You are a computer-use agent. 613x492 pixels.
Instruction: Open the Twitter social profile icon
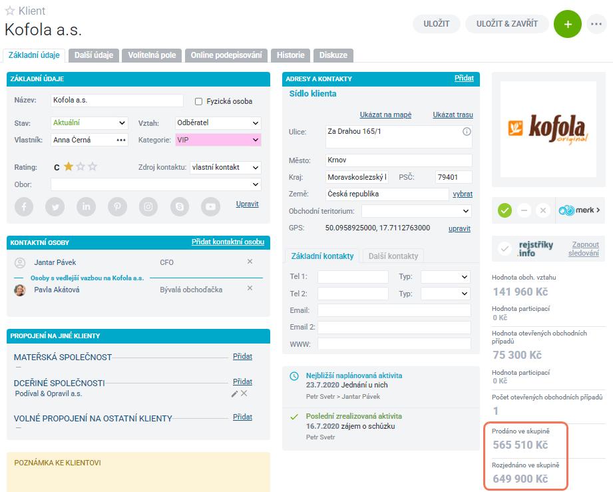55,206
